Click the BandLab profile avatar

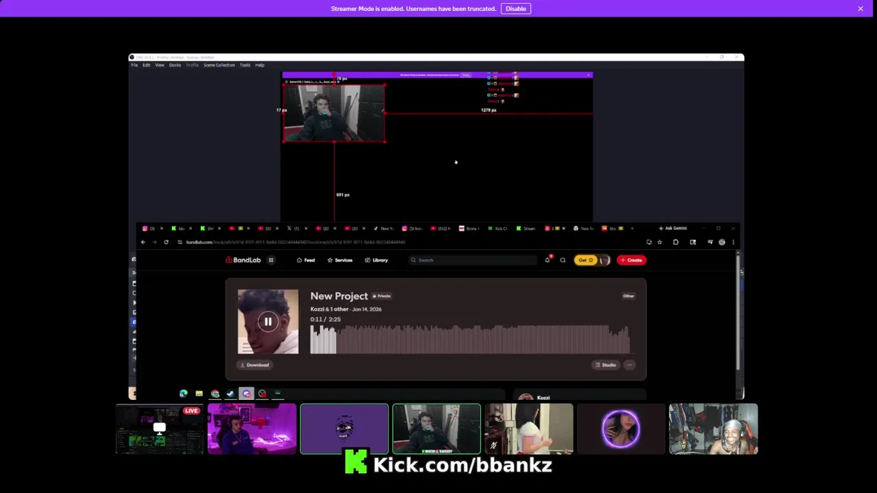tap(604, 260)
